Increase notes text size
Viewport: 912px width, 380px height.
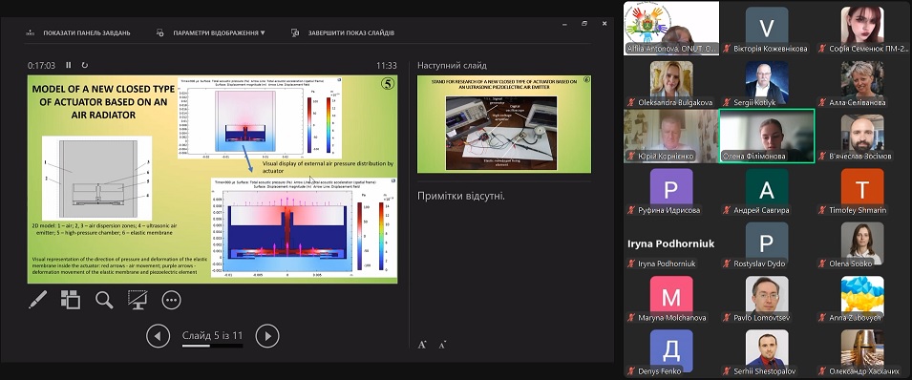(x=422, y=345)
